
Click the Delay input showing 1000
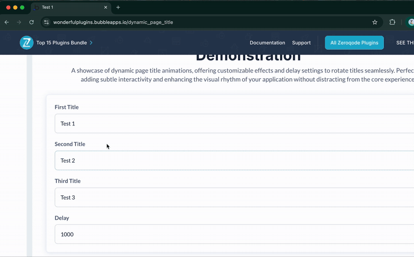[x=233, y=234]
